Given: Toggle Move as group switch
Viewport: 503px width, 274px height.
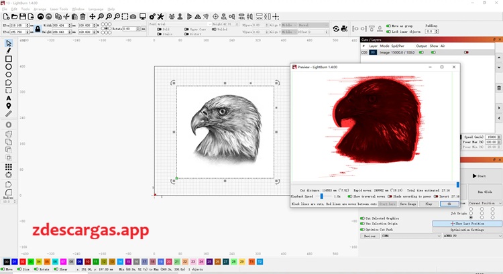Looking at the screenshot, I should coord(388,25).
